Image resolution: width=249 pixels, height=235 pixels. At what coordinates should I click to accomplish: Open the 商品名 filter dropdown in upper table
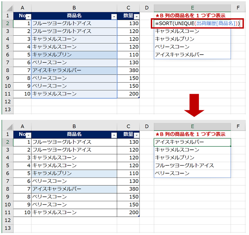[x=114, y=16]
